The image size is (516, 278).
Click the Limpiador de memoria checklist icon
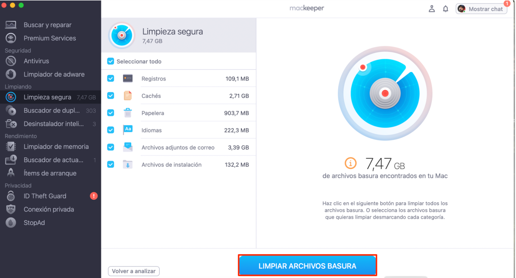[11, 147]
